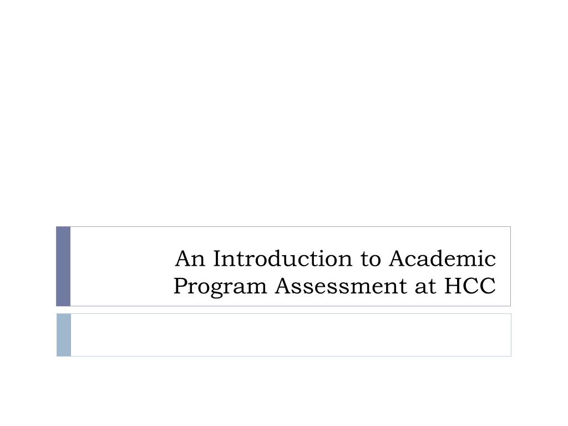
Task: Click the word "Program" in the title
Action: click(220, 287)
